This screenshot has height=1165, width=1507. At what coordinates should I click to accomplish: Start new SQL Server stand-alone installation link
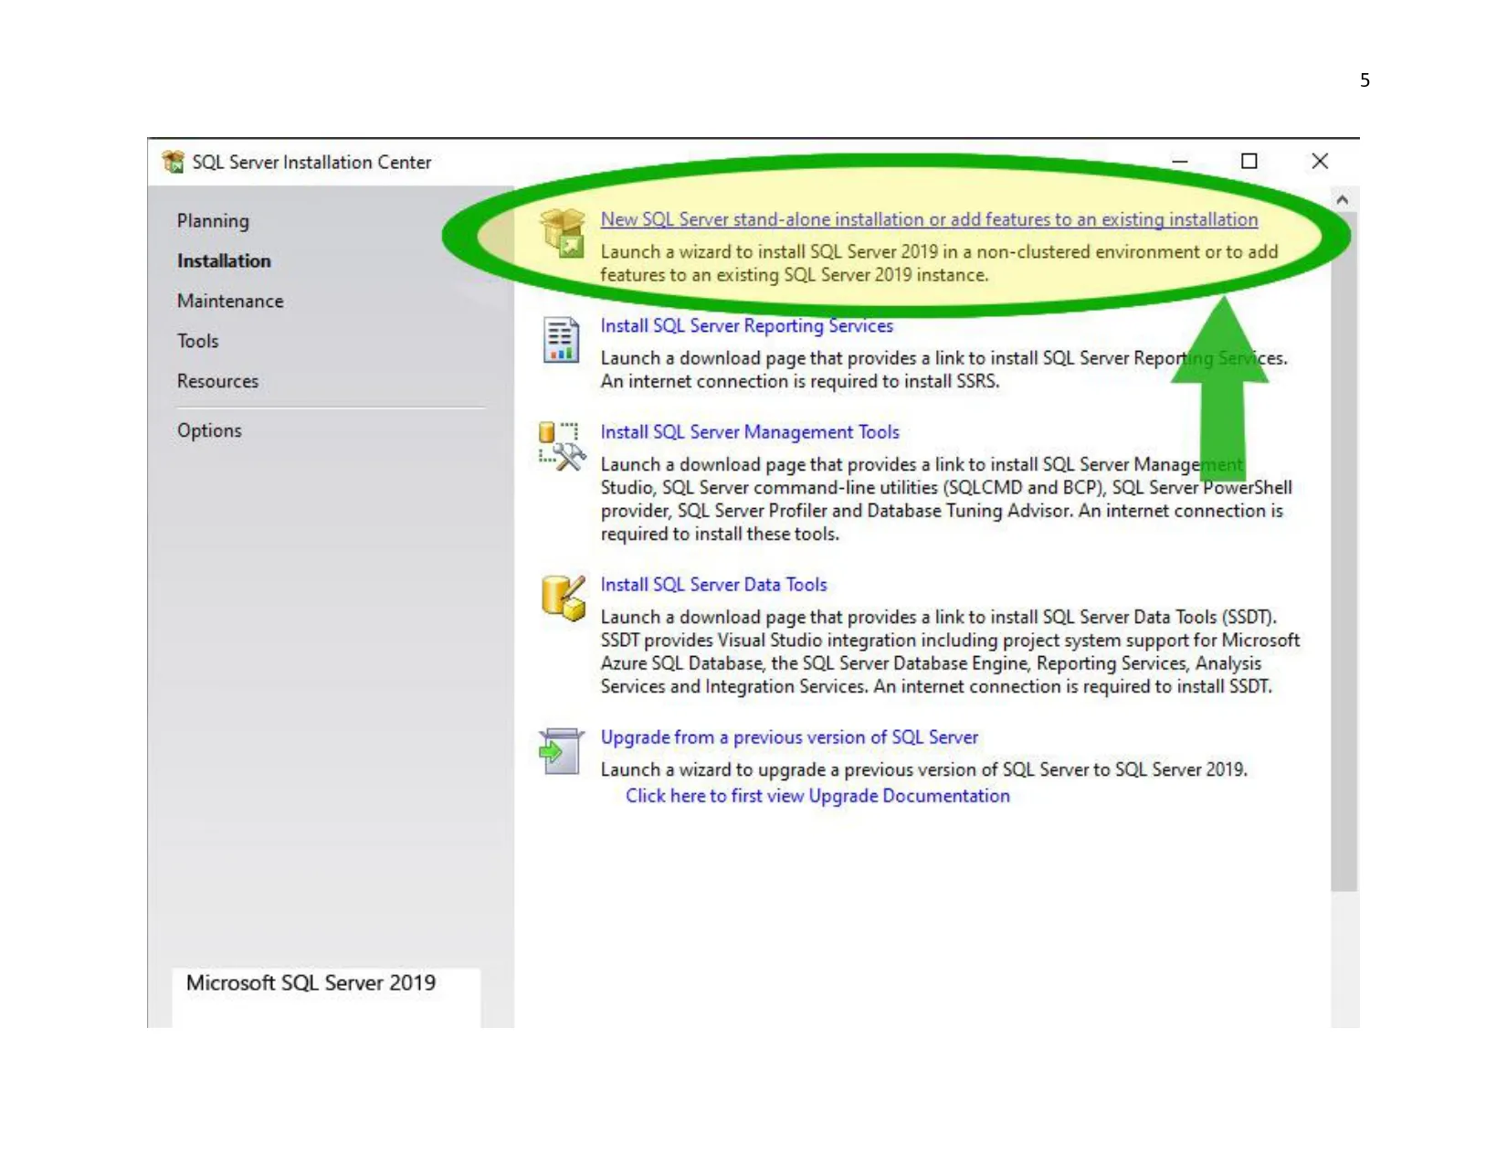928,220
